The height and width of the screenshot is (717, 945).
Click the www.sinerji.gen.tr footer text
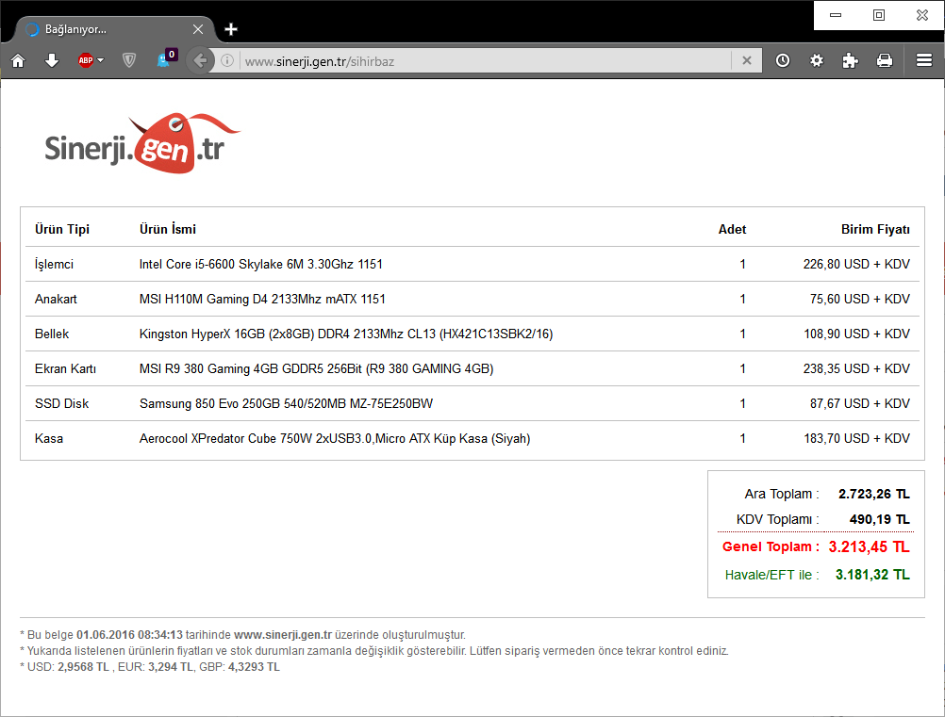(283, 635)
